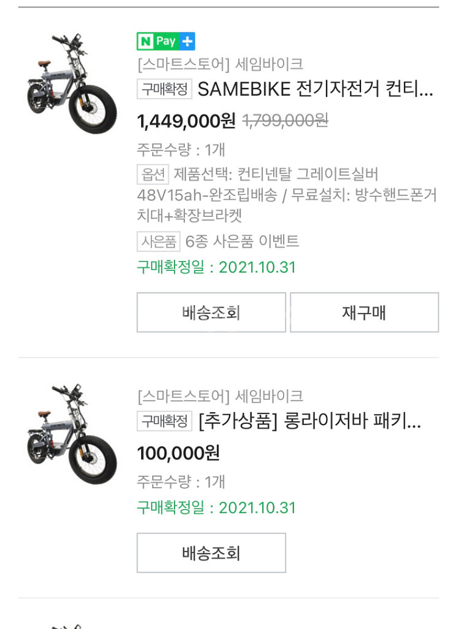The width and height of the screenshot is (458, 629).
Task: Visit first 세임바이크 스마트스토어 link
Action: (220, 64)
